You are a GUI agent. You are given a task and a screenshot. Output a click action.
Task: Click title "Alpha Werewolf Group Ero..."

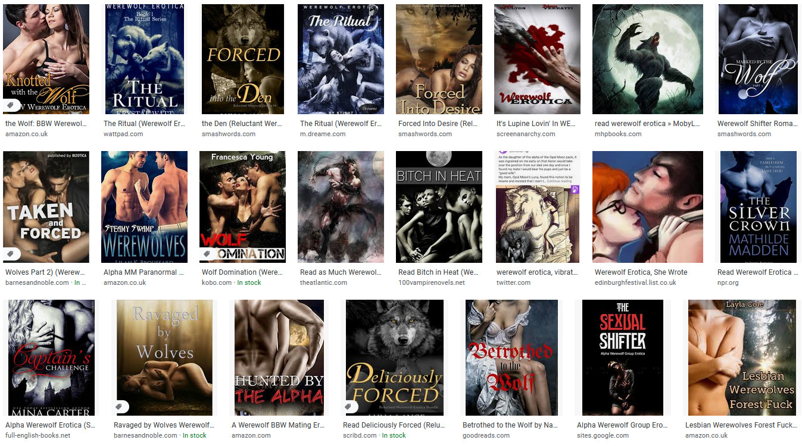[622, 425]
